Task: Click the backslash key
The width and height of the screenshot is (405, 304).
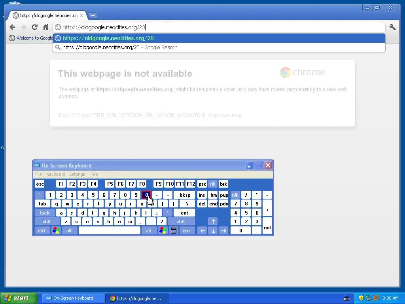Action: tap(187, 204)
